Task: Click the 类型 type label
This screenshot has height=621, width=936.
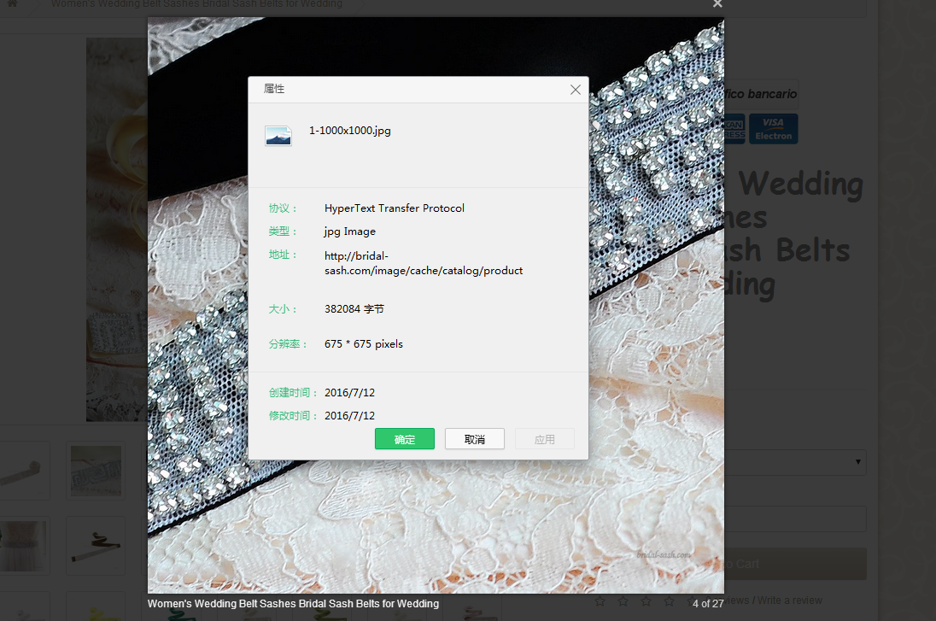Action: [x=283, y=231]
